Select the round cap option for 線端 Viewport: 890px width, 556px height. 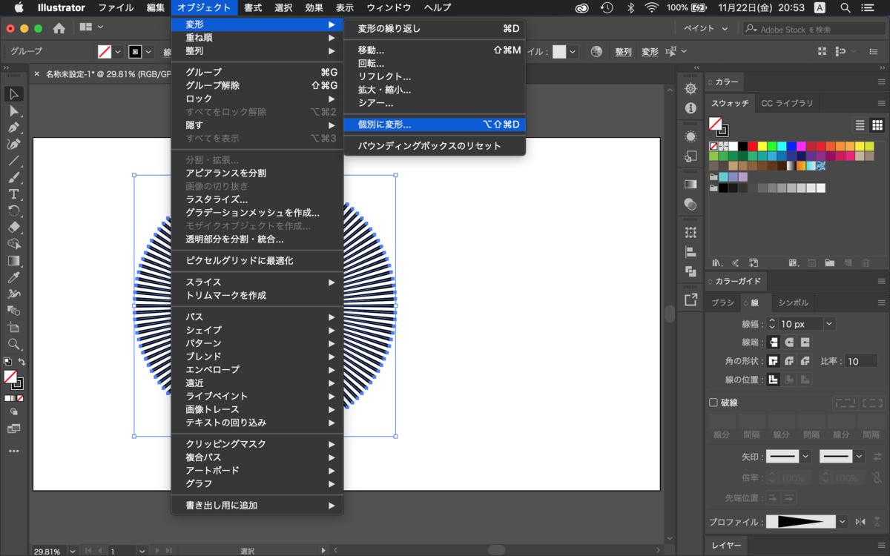pyautogui.click(x=789, y=342)
